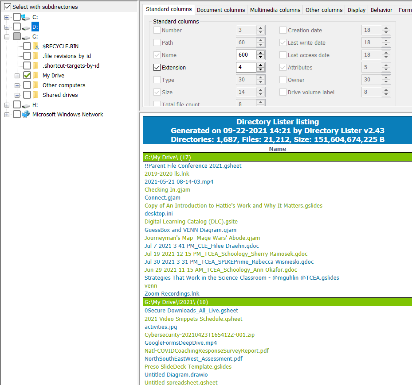Viewport: 412px width, 385px height.
Task: Enable the Owner column checkbox
Action: click(283, 80)
